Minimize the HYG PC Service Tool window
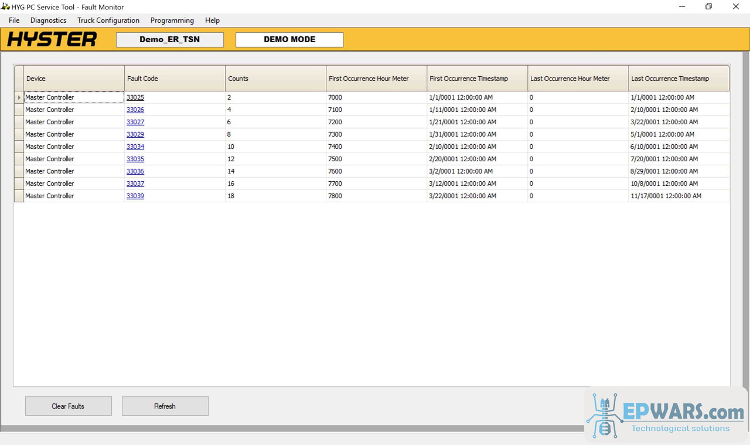This screenshot has height=445, width=750. (682, 6)
